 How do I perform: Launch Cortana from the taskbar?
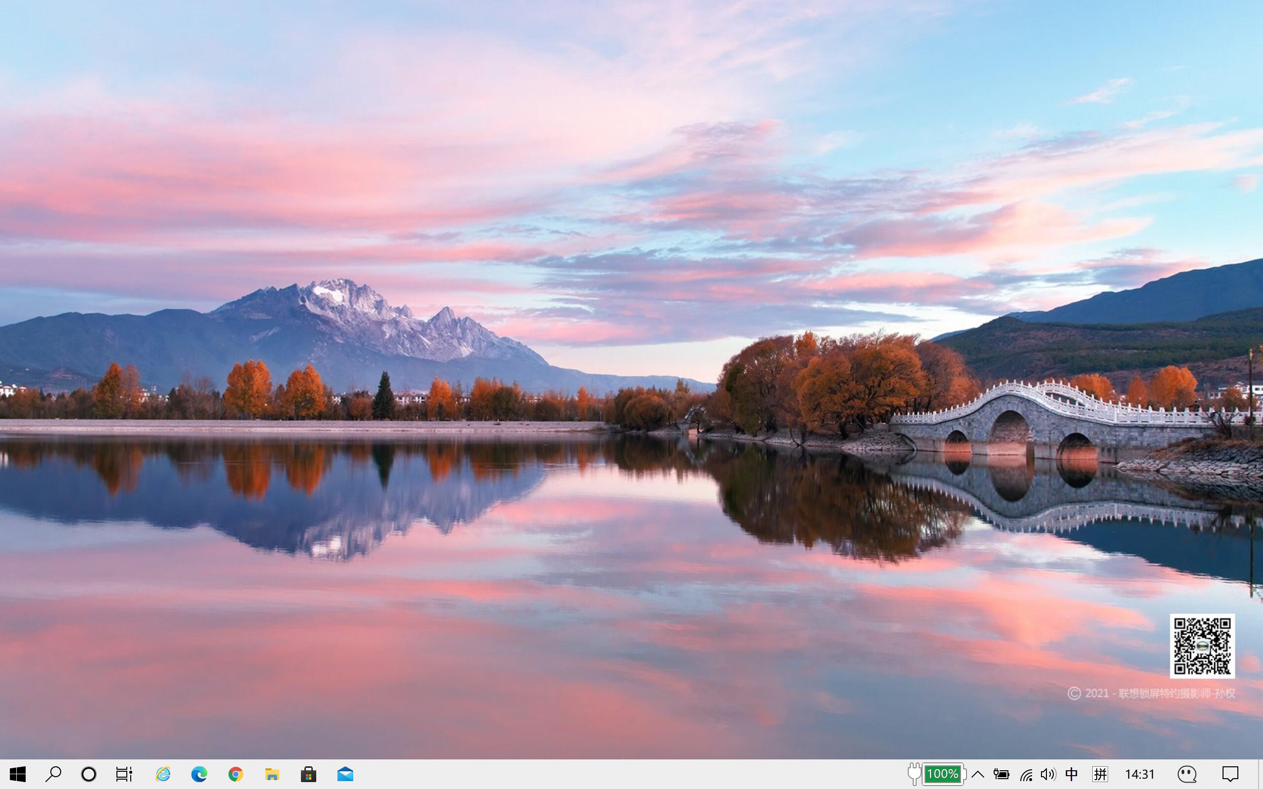pos(89,774)
